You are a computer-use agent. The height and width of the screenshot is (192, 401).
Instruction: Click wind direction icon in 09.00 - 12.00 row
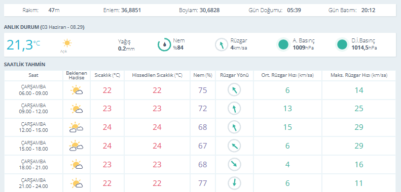234,109
